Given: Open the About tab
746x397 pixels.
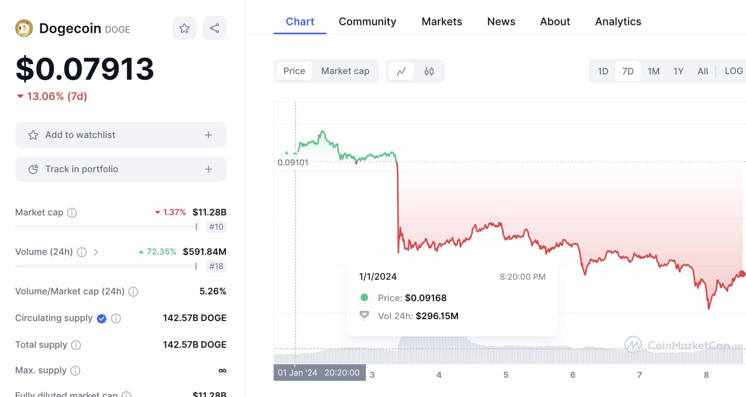Looking at the screenshot, I should [x=555, y=21].
